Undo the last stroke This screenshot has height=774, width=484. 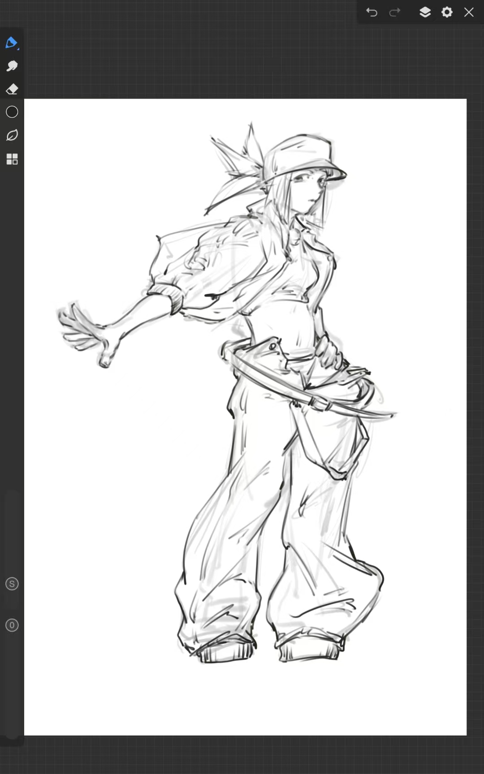(x=372, y=12)
